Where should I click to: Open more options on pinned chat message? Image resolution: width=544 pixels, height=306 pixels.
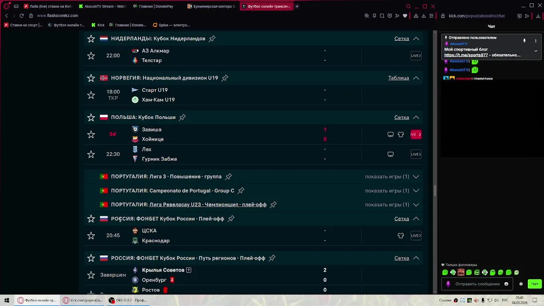[535, 41]
